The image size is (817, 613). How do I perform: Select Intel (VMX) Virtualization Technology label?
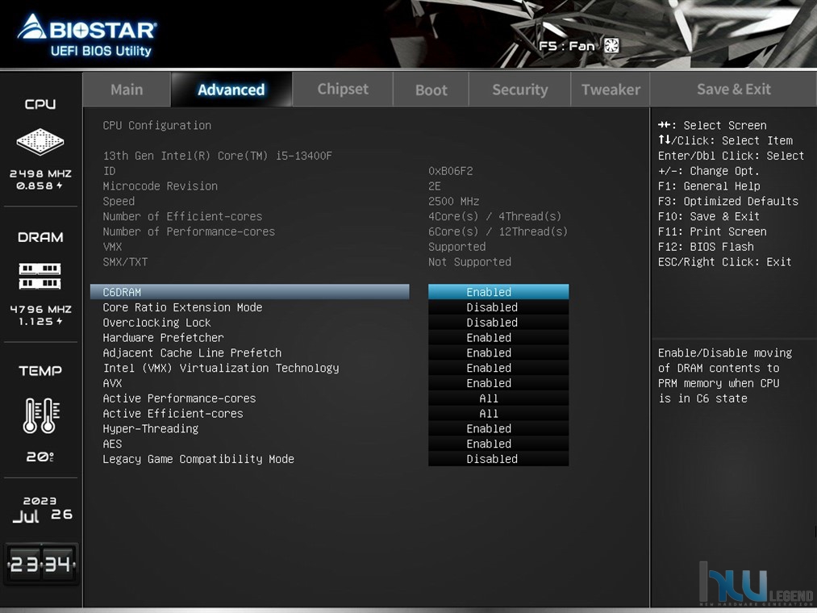[x=221, y=368]
